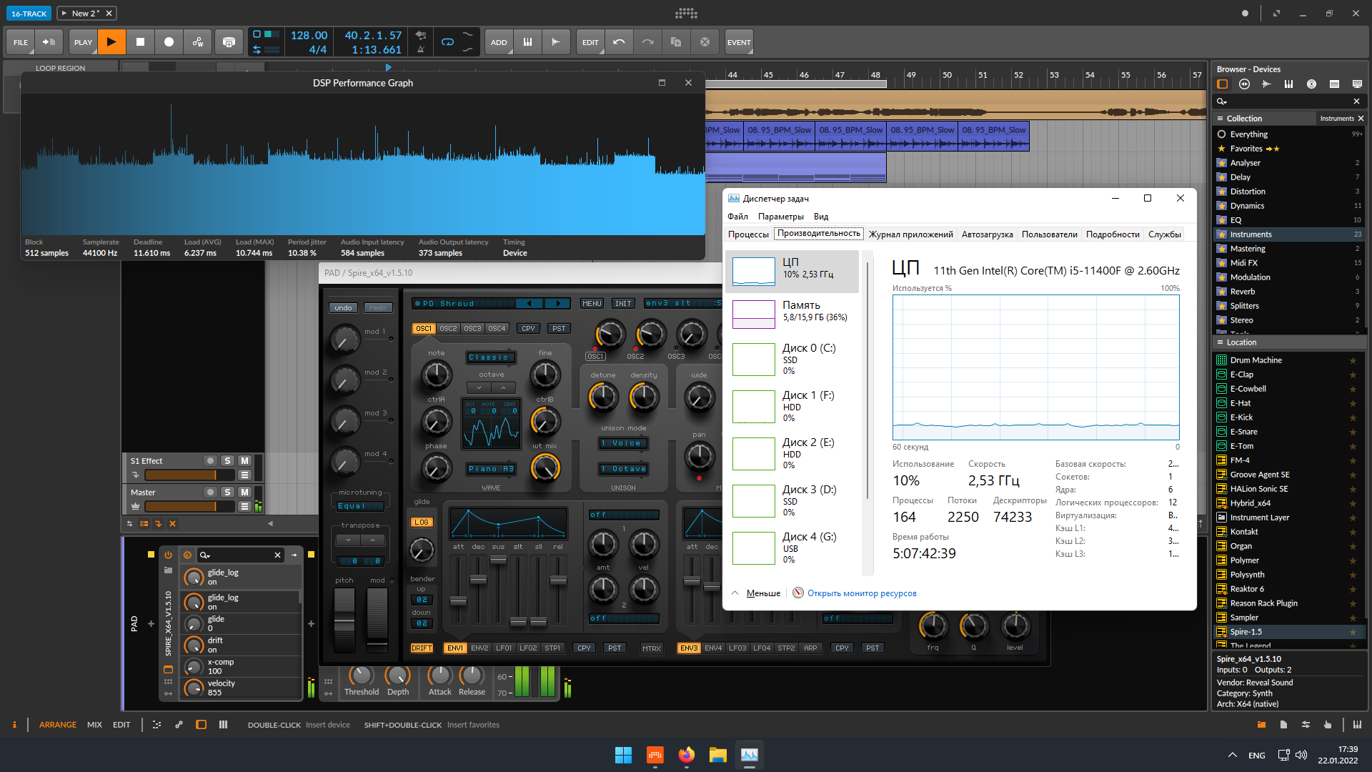Screen dimensions: 1372x772
Task: Click Открыть монитор ресурсов link
Action: point(862,593)
